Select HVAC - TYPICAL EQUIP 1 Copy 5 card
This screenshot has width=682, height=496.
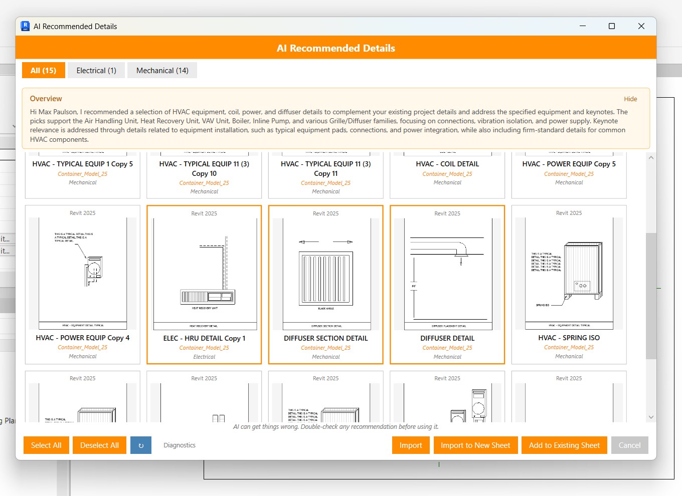[x=83, y=175]
